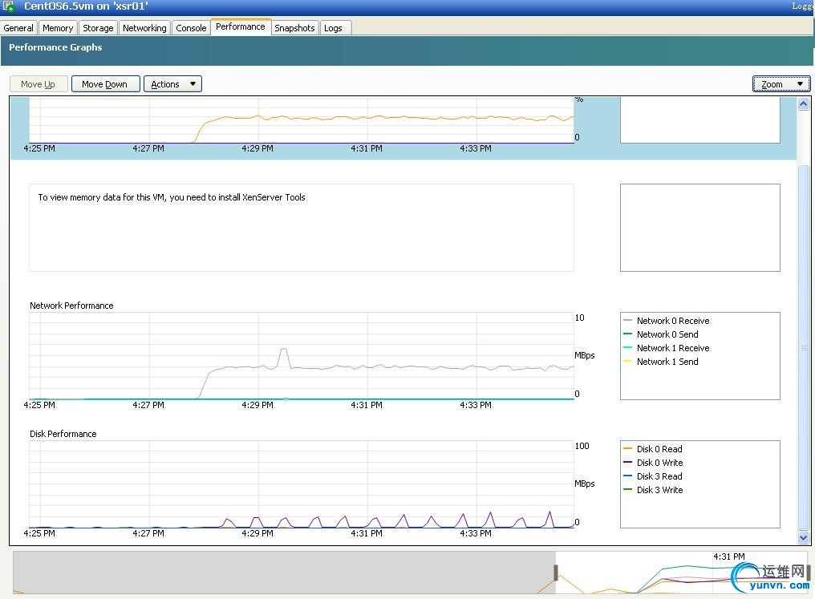Open the Zoom dropdown
Image resolution: width=815 pixels, height=599 pixels.
tap(781, 84)
